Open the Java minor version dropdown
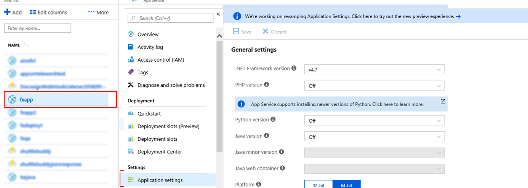 (374, 153)
